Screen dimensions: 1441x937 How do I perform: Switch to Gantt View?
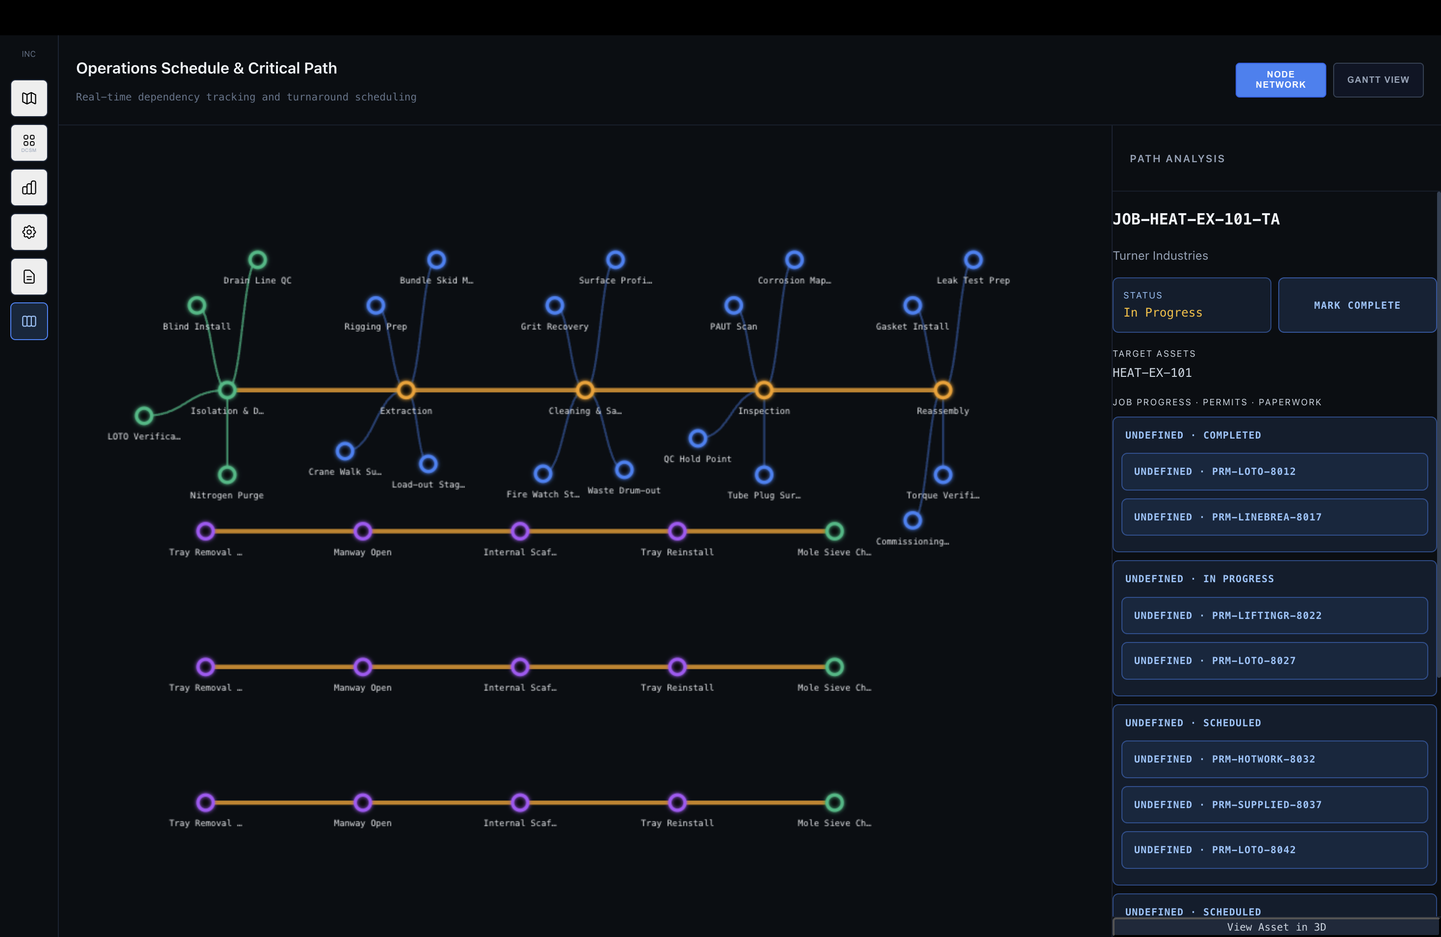coord(1378,80)
